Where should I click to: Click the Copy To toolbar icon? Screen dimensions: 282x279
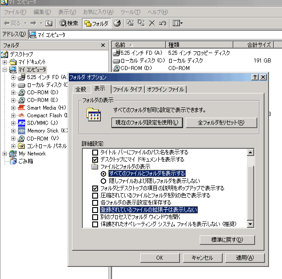(141, 23)
